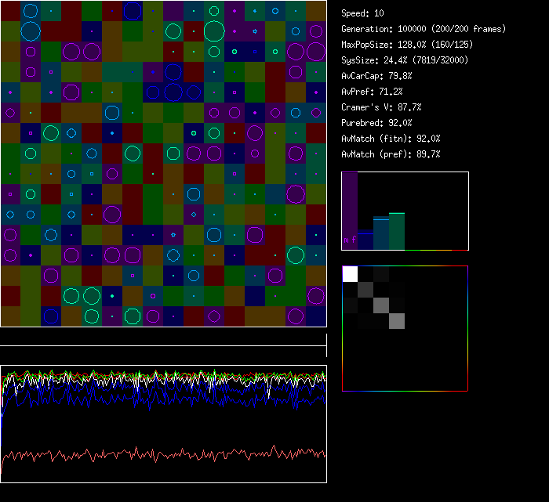Viewport: 549px width, 502px height.
Task: Click the Purebred percentage line
Action: (x=377, y=123)
